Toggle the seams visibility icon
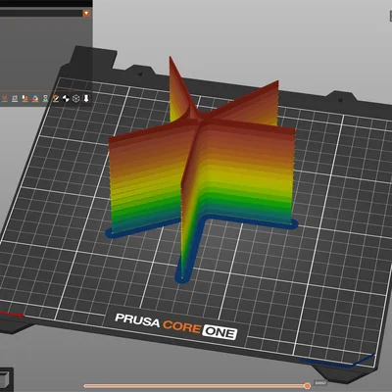This screenshot has width=392, height=392. (15, 98)
